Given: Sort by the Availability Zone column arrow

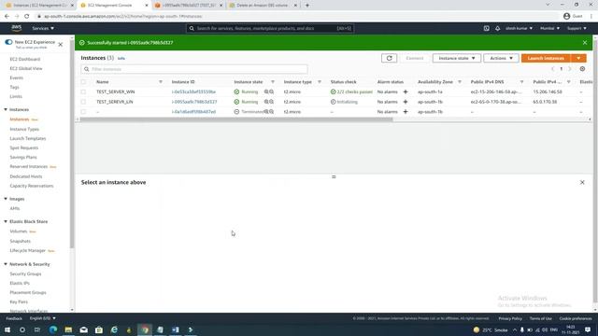Looking at the screenshot, I should click(x=460, y=82).
